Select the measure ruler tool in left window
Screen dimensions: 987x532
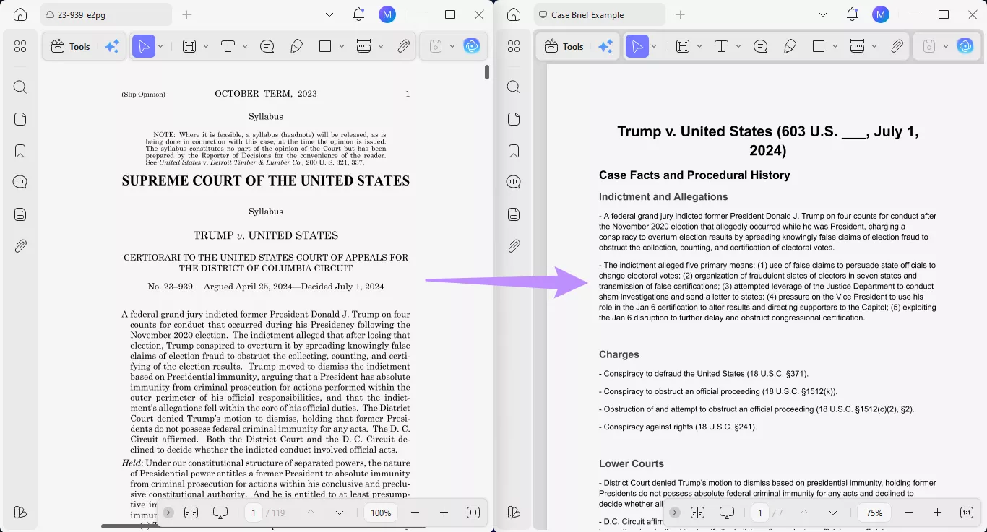pyautogui.click(x=363, y=46)
